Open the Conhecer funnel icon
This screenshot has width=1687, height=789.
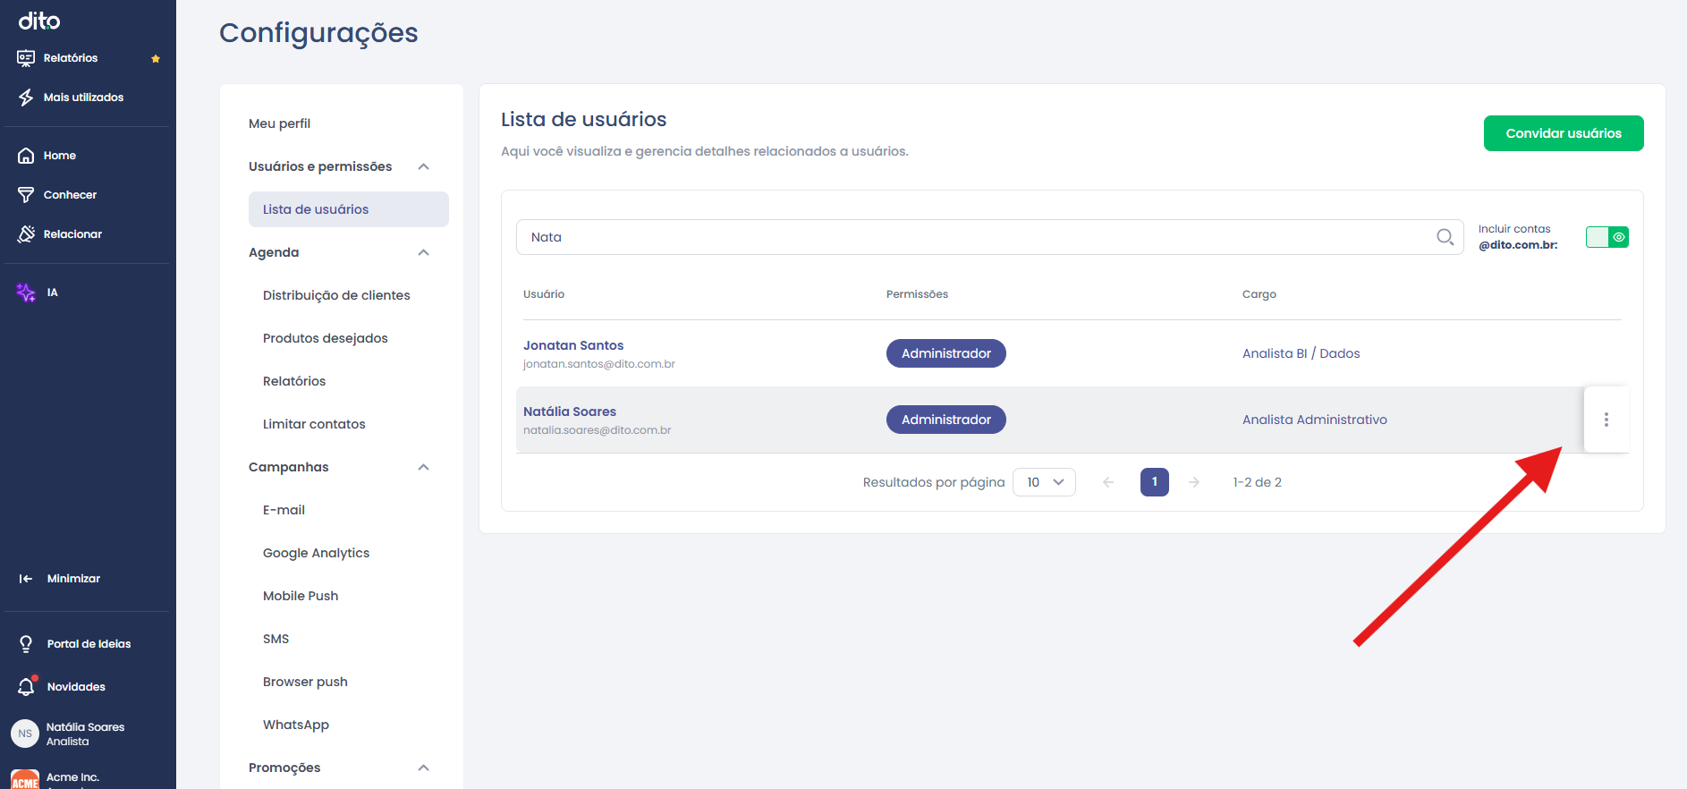tap(26, 195)
